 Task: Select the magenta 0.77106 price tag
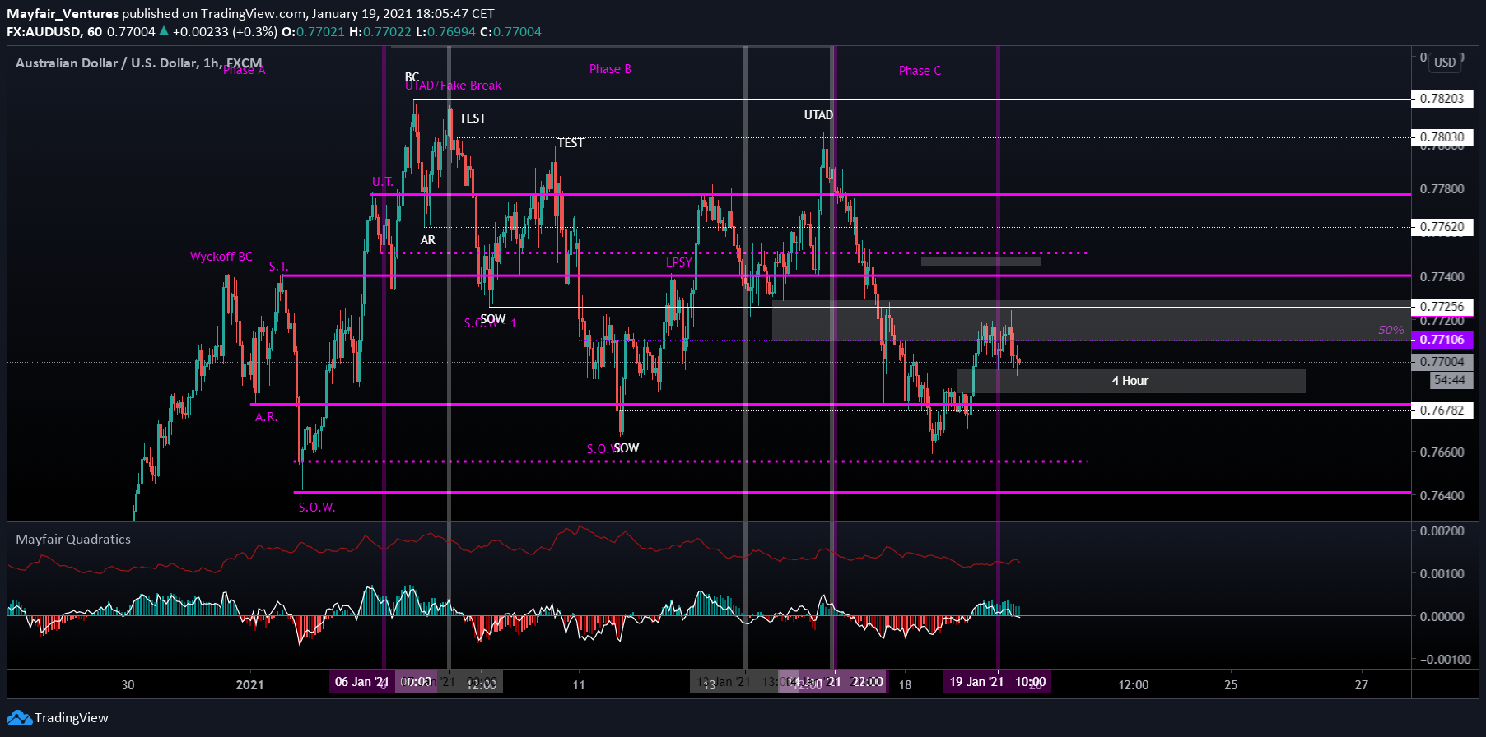tap(1442, 340)
